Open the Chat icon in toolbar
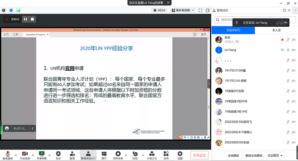 coord(104,155)
